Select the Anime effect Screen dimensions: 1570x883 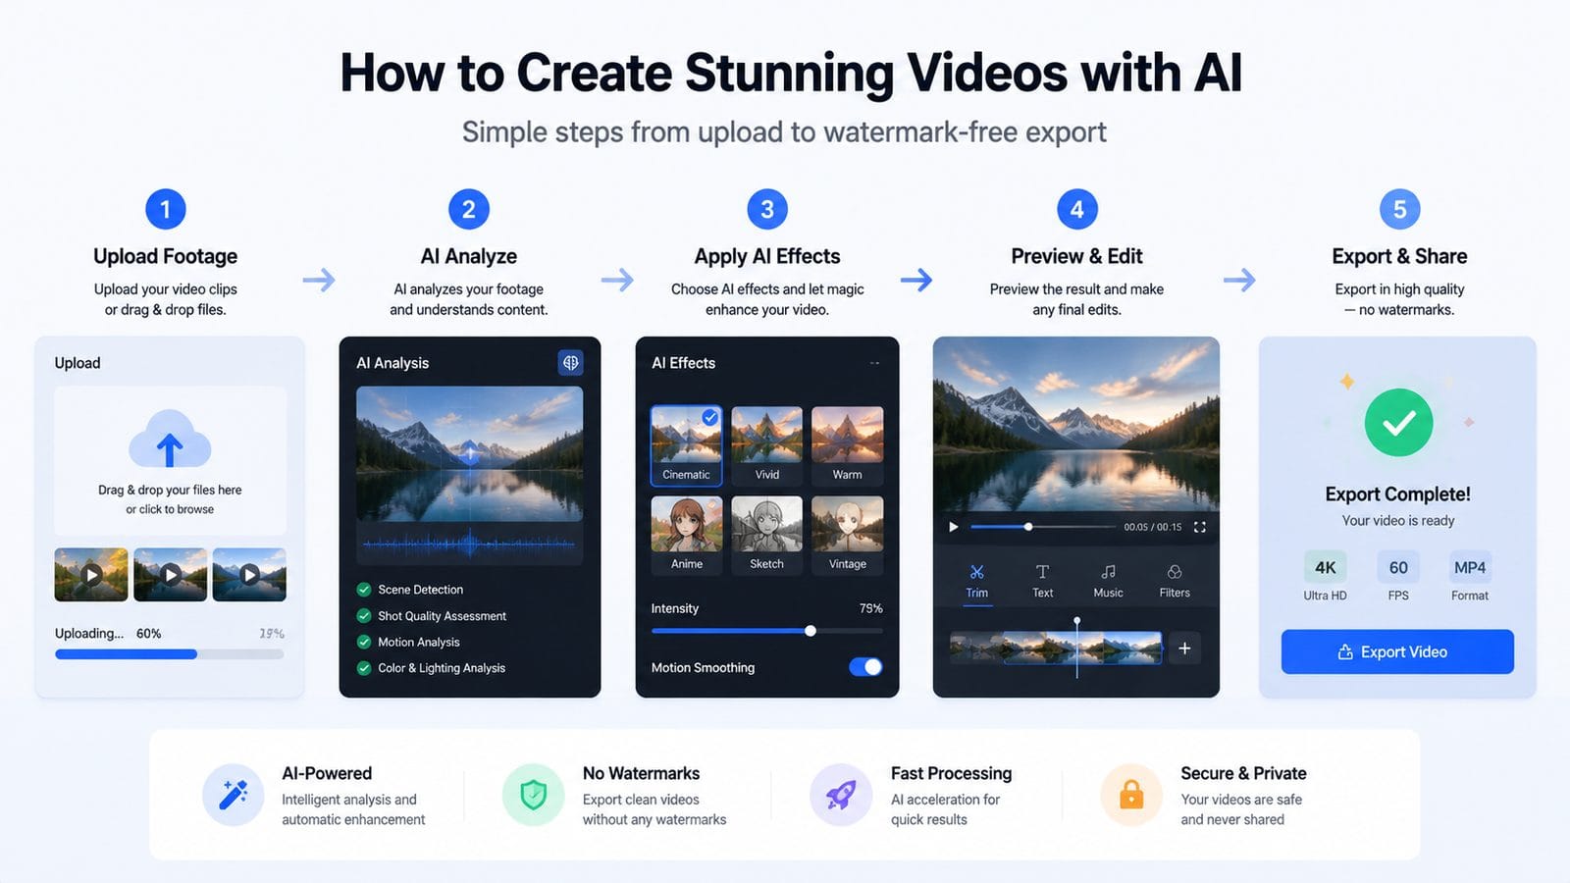click(686, 536)
